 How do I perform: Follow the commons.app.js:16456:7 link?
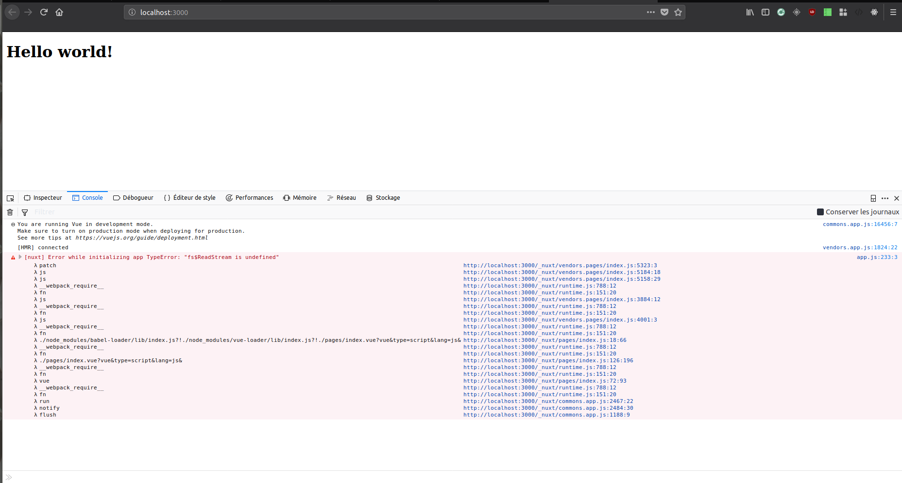tap(860, 224)
